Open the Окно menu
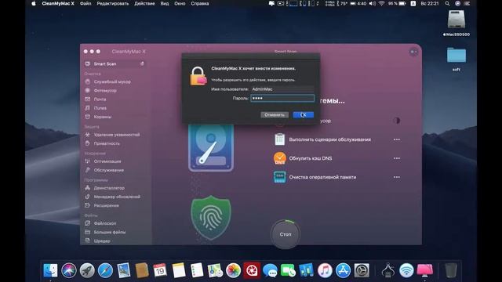 coord(180,3)
